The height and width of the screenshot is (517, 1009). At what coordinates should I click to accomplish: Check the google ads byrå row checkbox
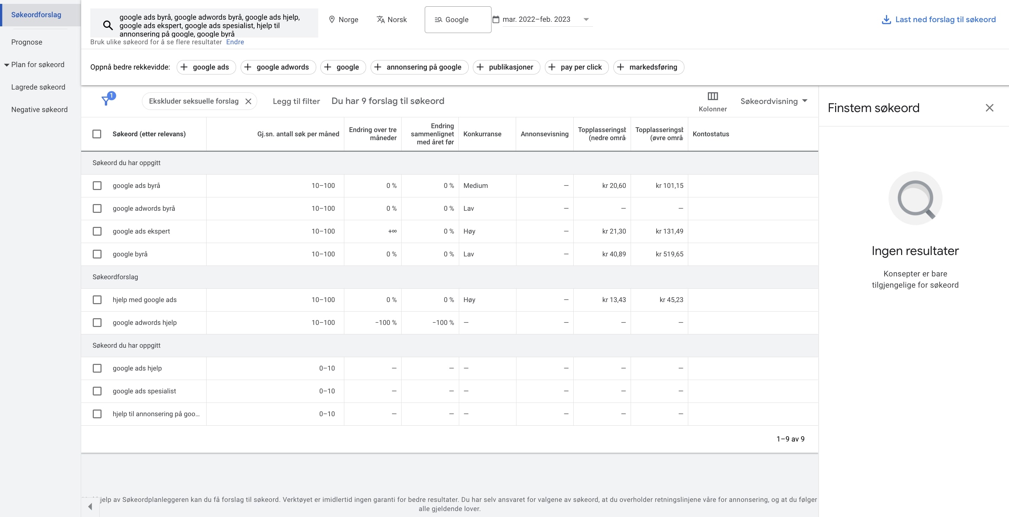[x=97, y=186]
